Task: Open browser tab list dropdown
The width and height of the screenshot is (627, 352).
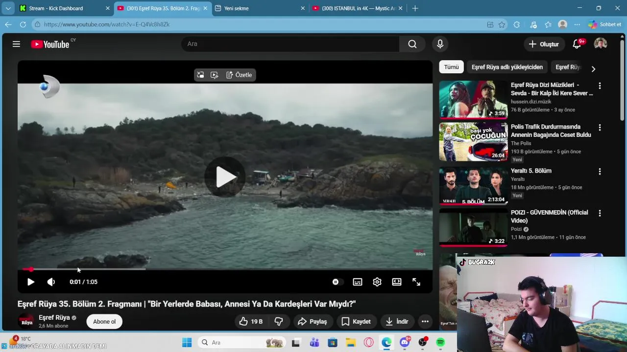Action: [8, 8]
